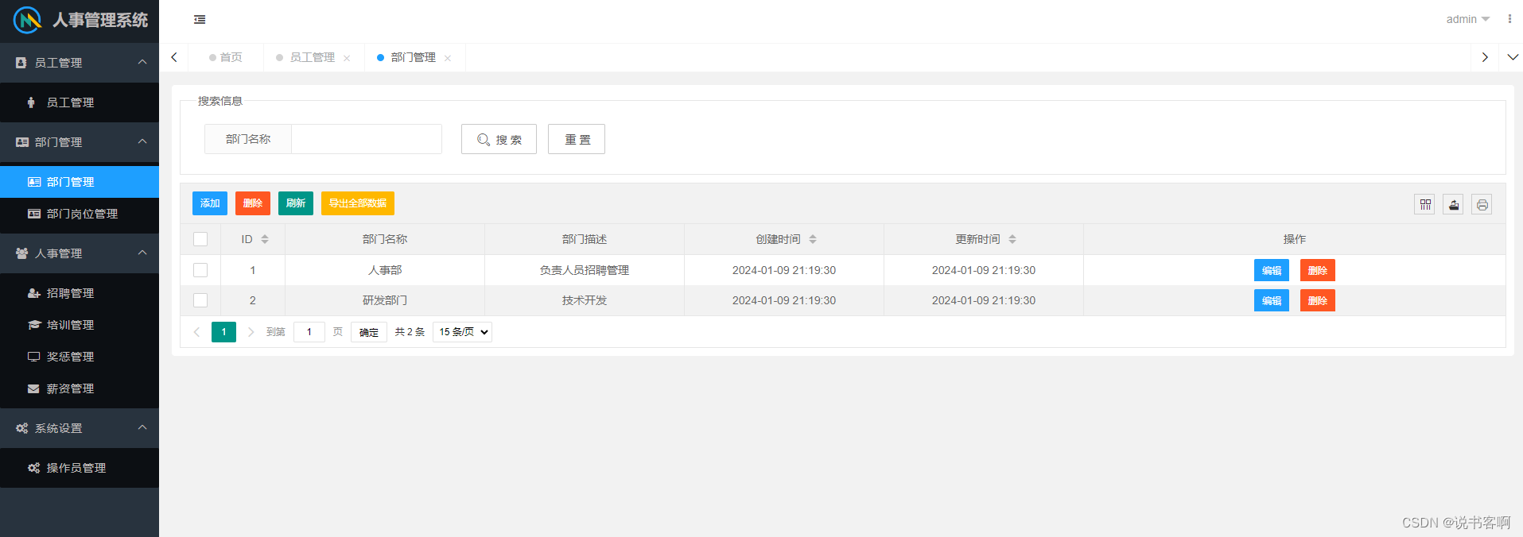This screenshot has width=1523, height=537.
Task: Click the 奖惩管理 monitor icon
Action: pos(34,357)
